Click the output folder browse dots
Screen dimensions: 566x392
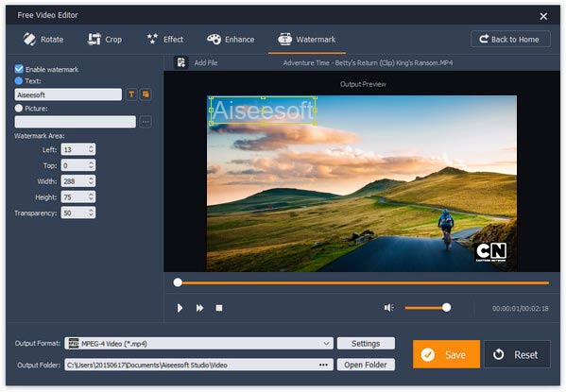click(323, 365)
